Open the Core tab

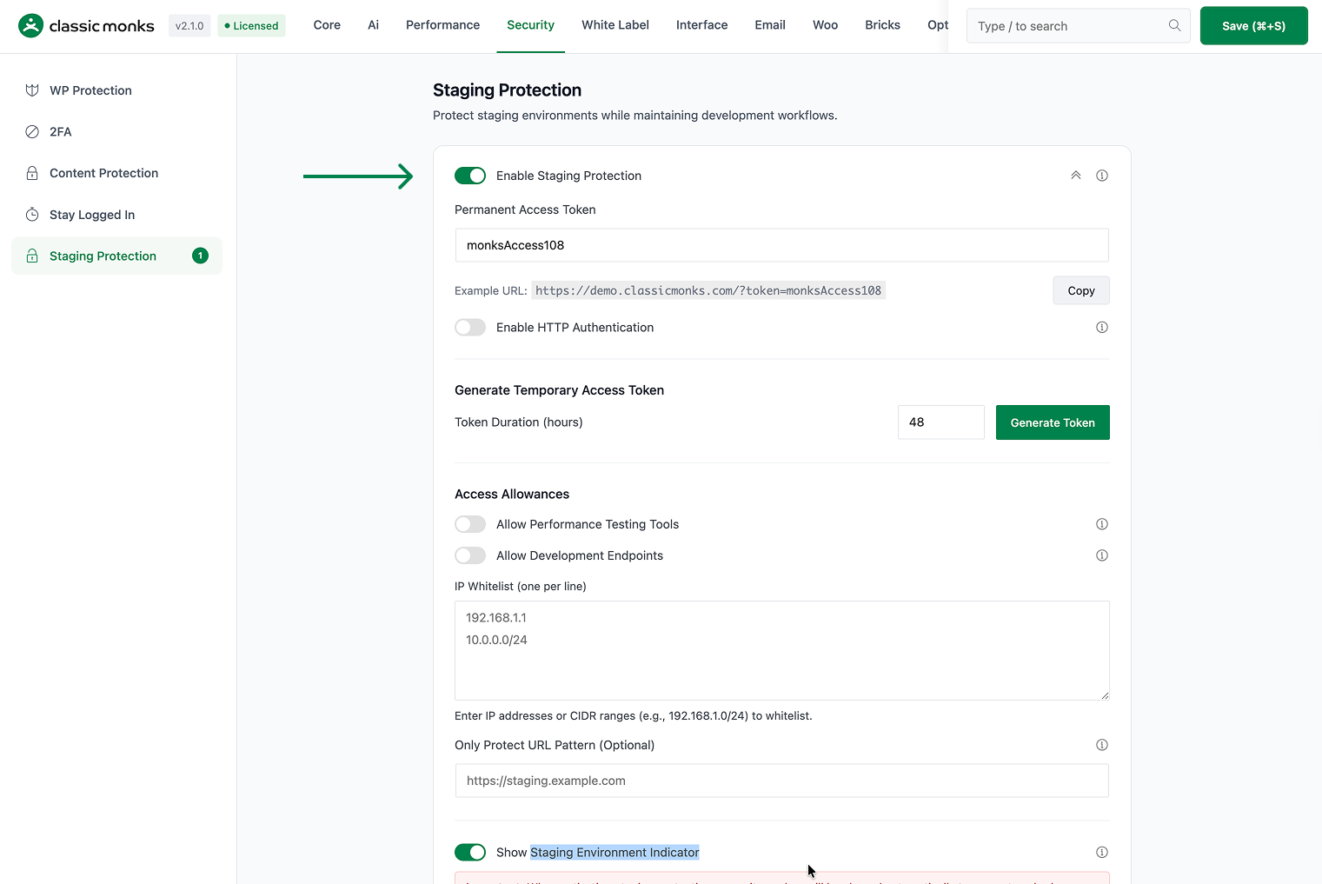(x=327, y=25)
